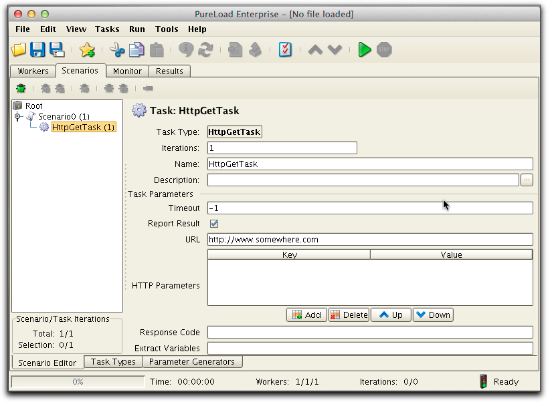Click the large gear icon beside Task title
548x402 pixels.
pyautogui.click(x=139, y=111)
